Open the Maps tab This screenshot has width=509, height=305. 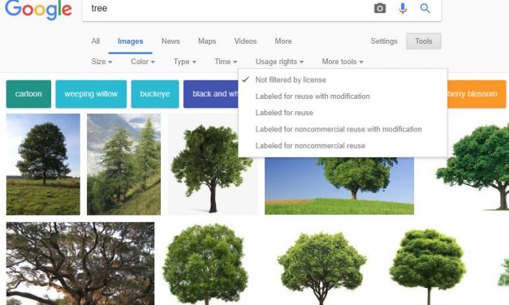(x=207, y=41)
